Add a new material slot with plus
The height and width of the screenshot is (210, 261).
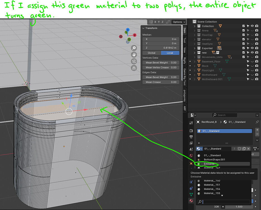point(257,130)
